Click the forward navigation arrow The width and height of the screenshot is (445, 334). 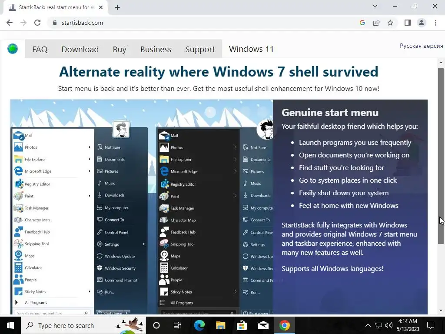tap(23, 23)
